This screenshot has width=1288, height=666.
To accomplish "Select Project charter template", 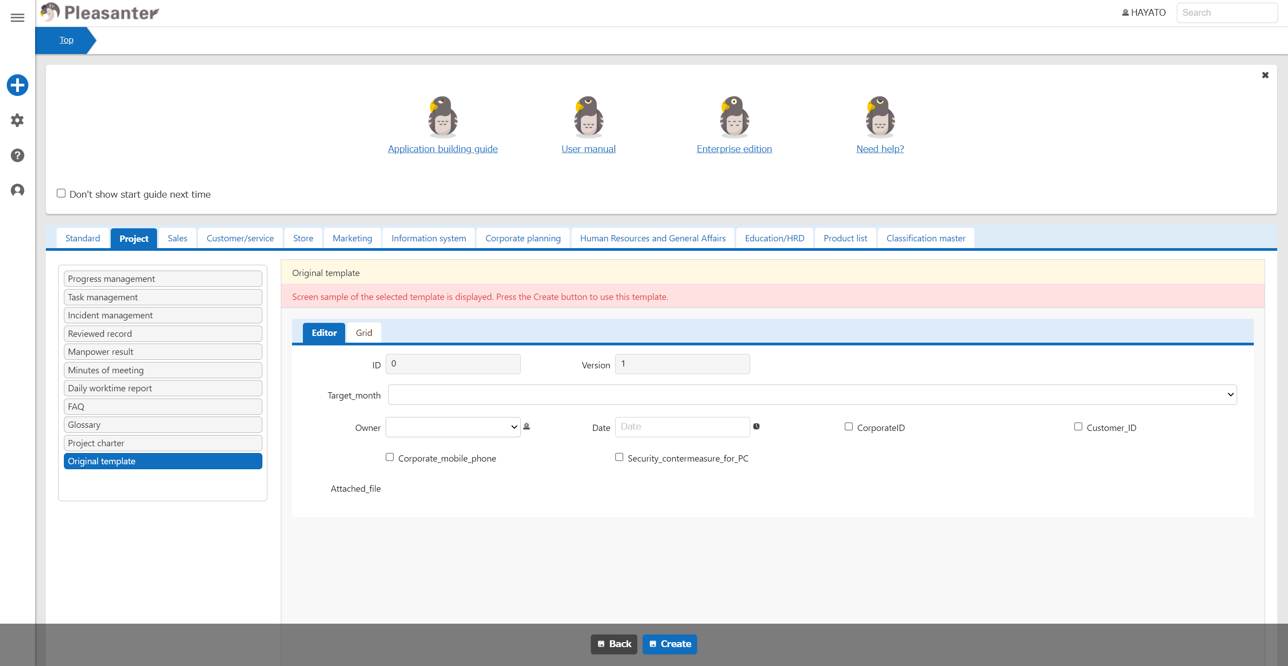I will point(163,443).
